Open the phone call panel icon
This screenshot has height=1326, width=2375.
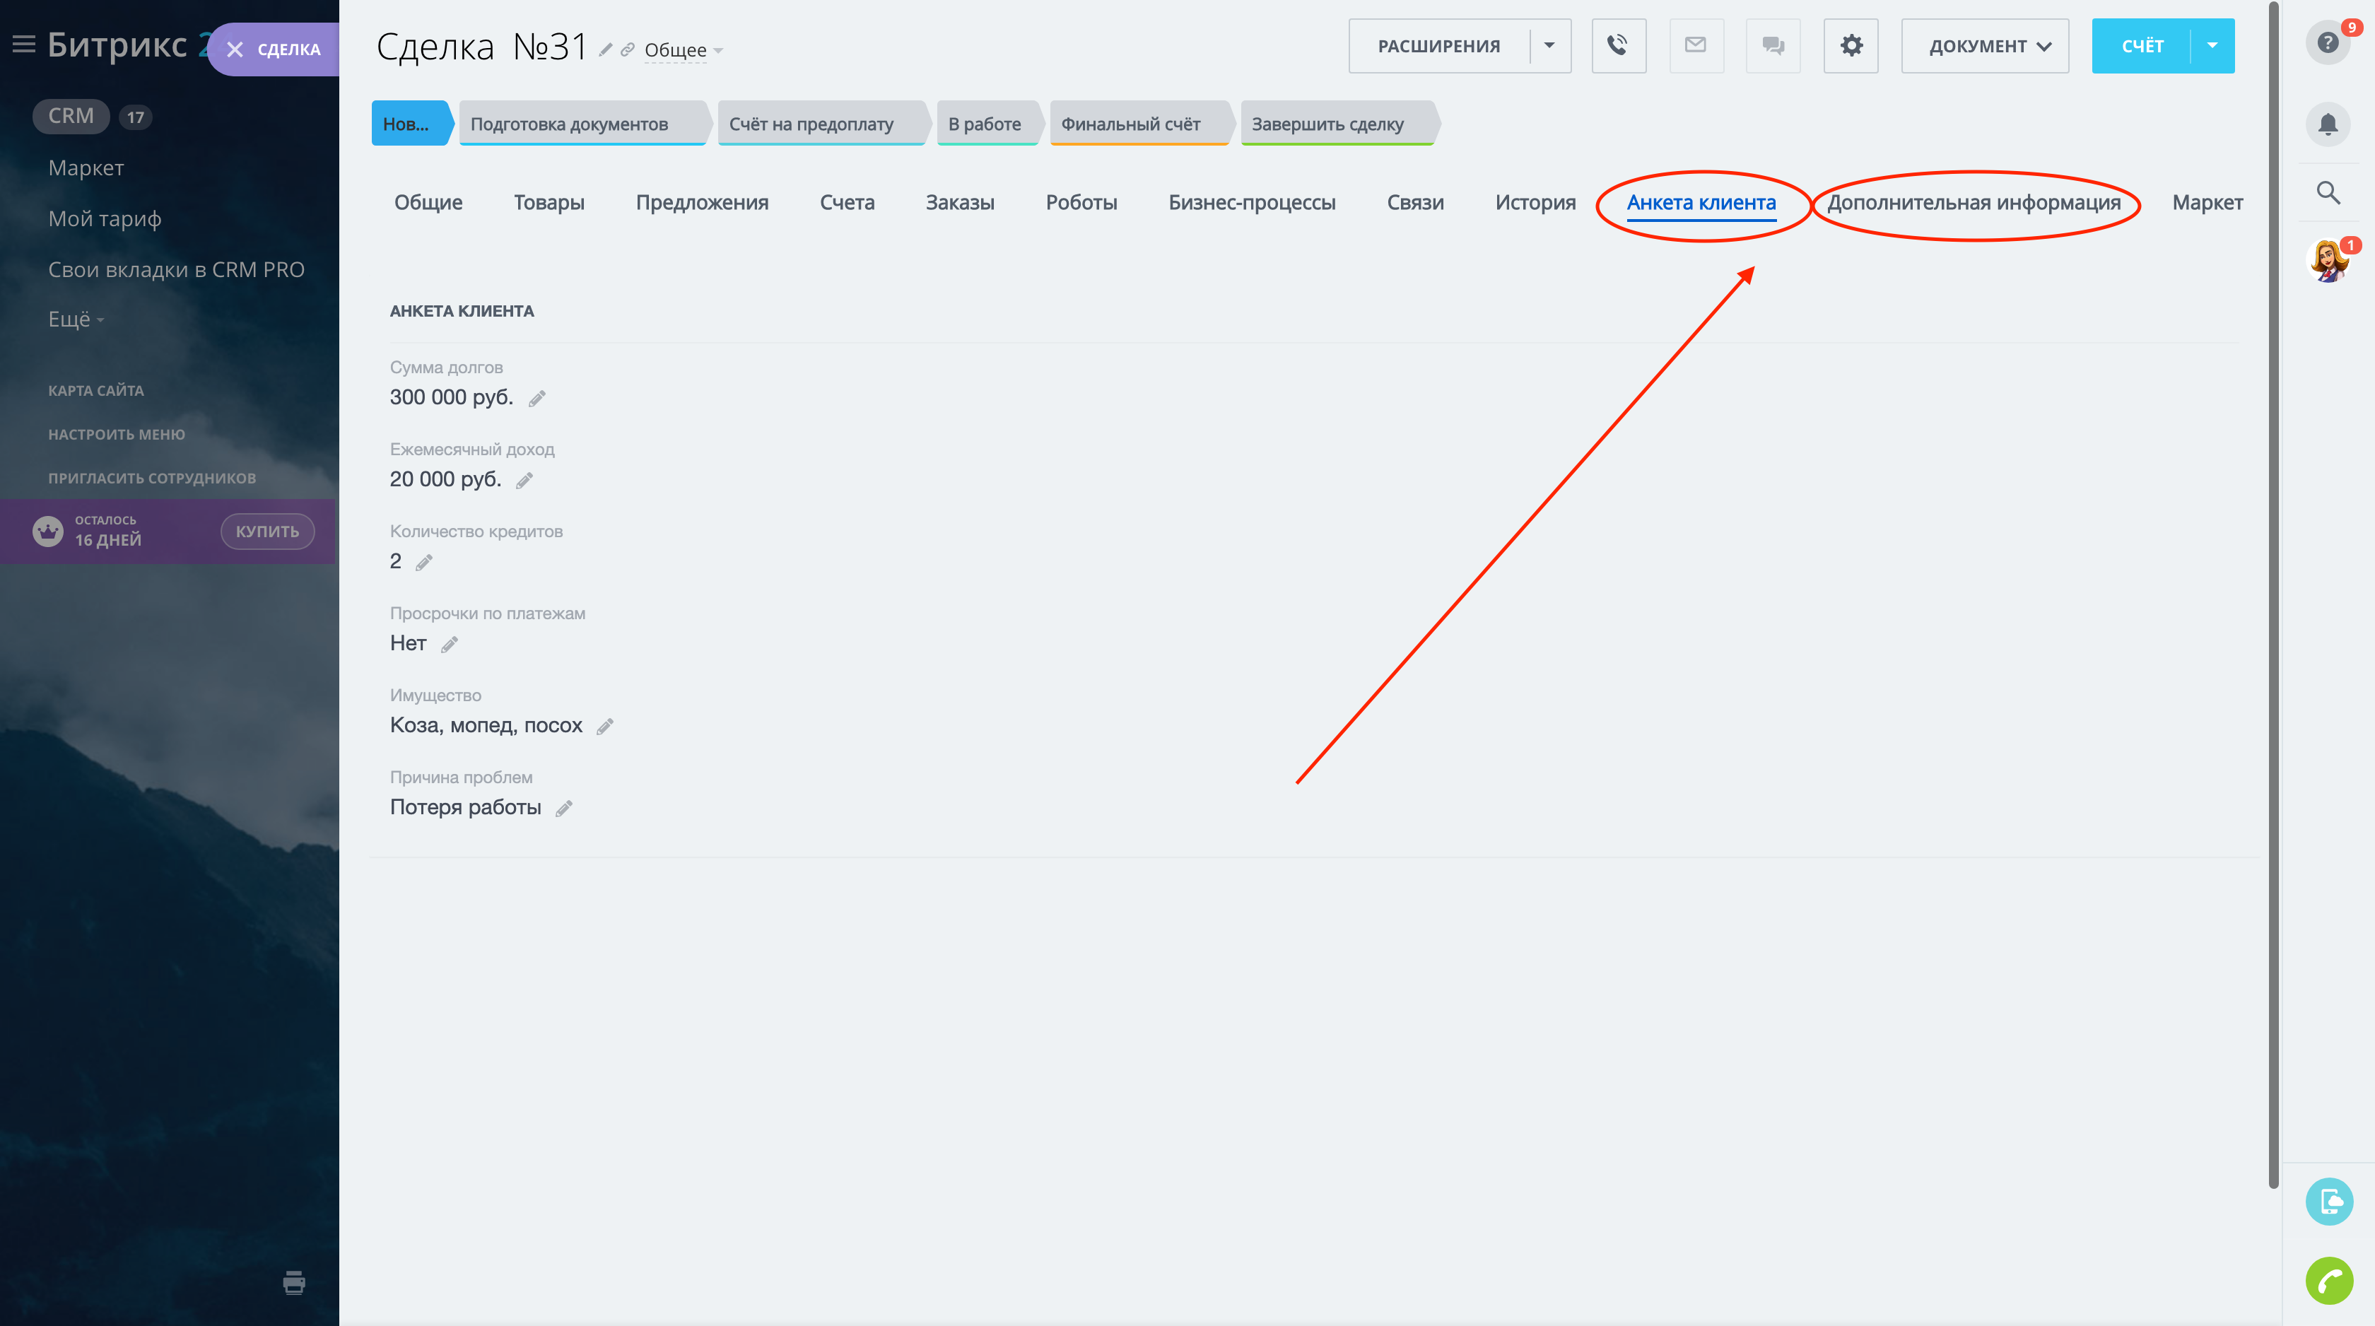(1618, 45)
